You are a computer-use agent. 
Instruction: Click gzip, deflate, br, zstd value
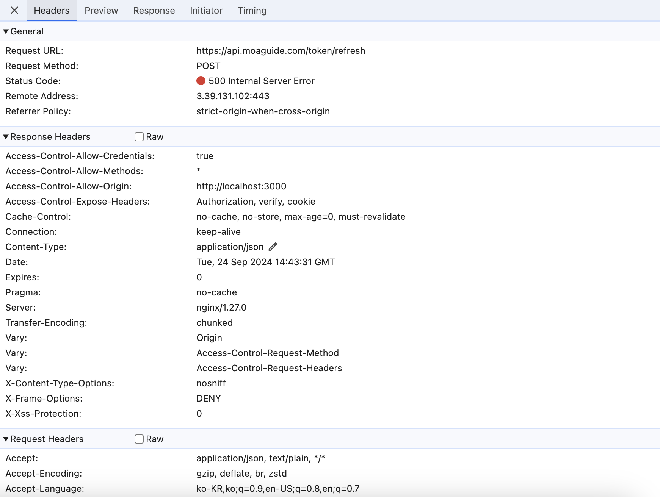(x=241, y=474)
